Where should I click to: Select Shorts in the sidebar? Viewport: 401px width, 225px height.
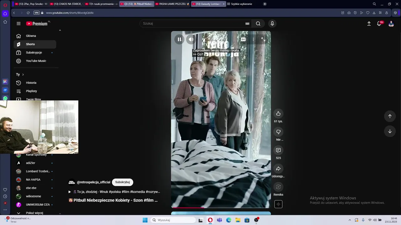click(35, 44)
